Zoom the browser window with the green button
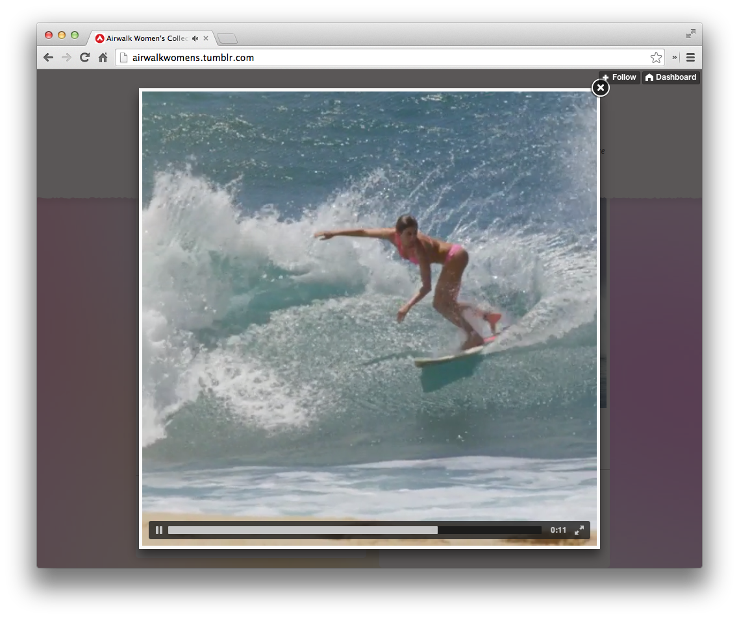This screenshot has height=619, width=739. coord(75,35)
